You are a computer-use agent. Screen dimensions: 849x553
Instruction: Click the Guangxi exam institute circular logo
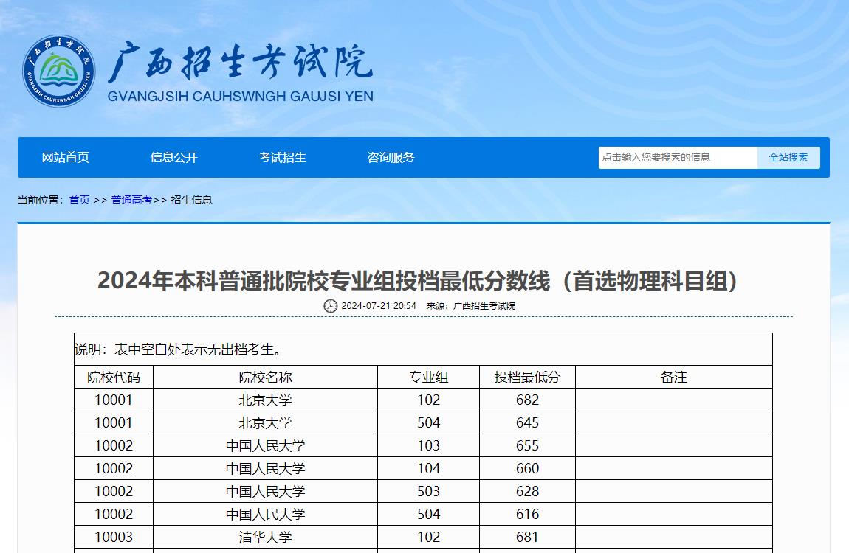[59, 72]
